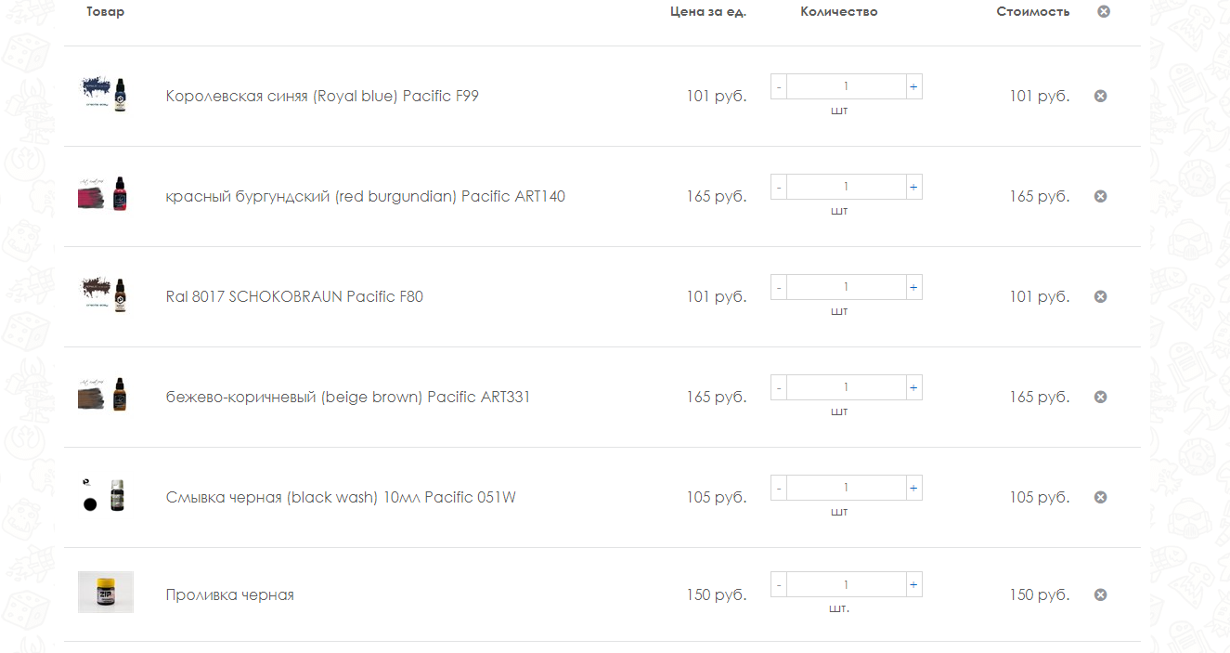1230x653 pixels.
Task: Focus quantity field for Смывка черная
Action: (847, 488)
